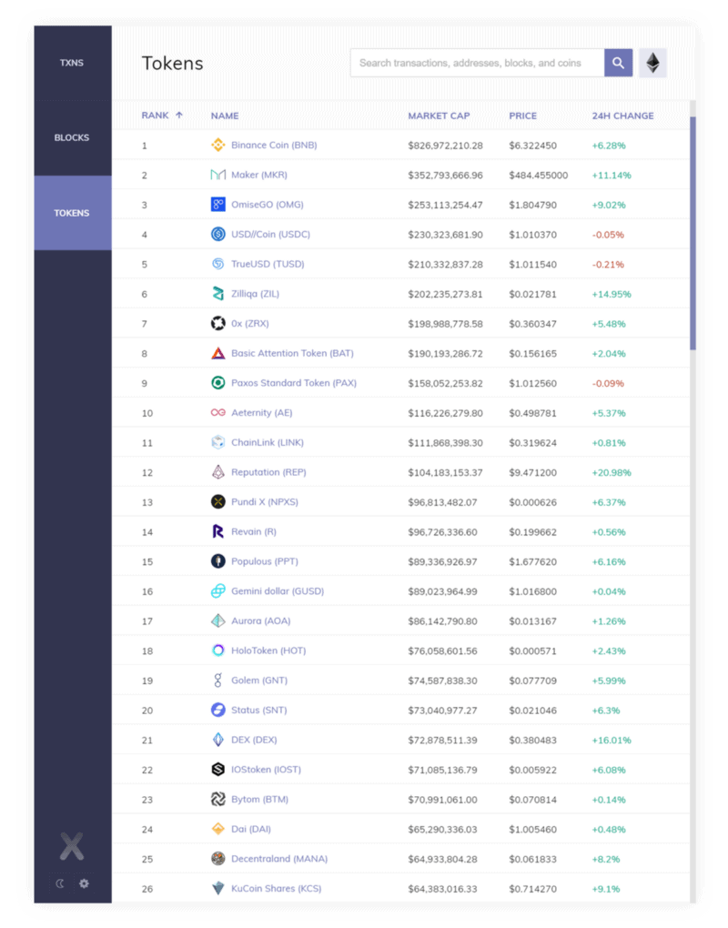This screenshot has width=728, height=928.
Task: Click the Reputation (REP) token icon
Action: 217,472
